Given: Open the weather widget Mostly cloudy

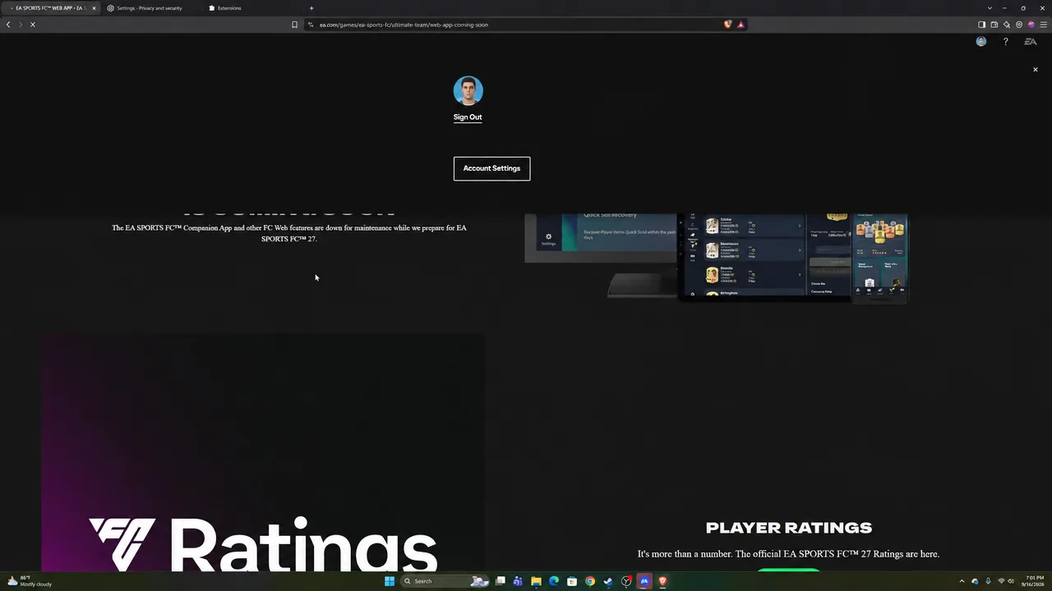Looking at the screenshot, I should [29, 581].
